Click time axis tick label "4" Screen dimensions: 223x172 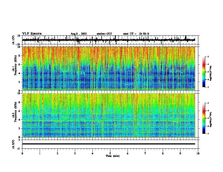[x=93, y=153]
